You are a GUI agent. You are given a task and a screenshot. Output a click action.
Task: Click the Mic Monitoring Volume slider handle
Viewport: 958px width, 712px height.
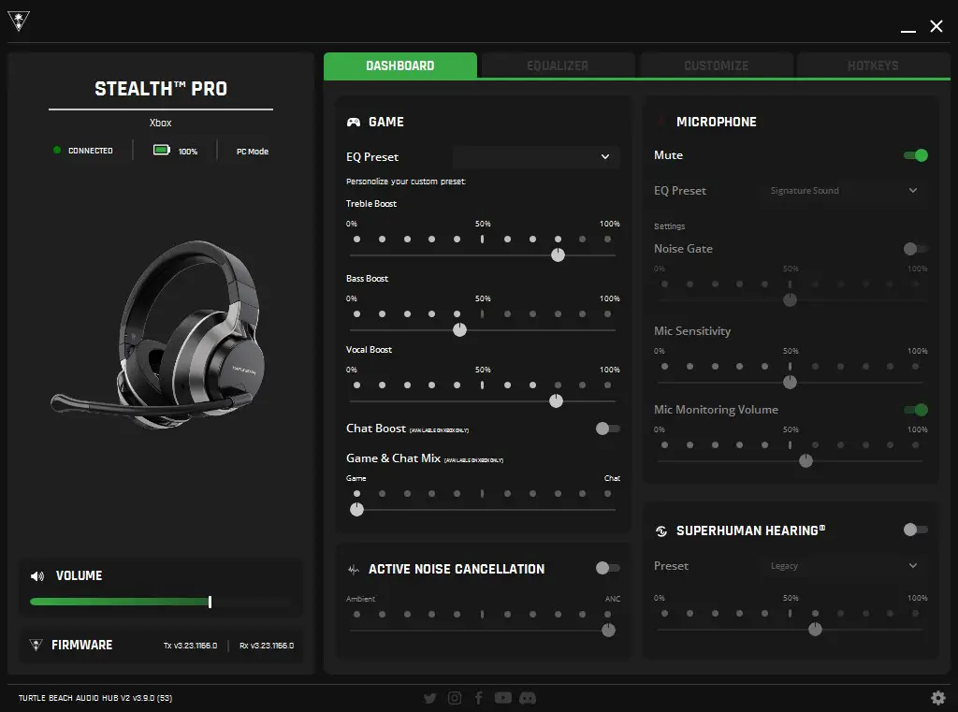click(806, 461)
